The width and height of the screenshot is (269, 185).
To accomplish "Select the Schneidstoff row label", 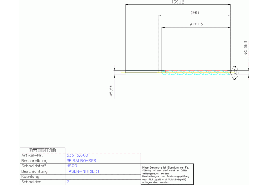I will pyautogui.click(x=34, y=166).
